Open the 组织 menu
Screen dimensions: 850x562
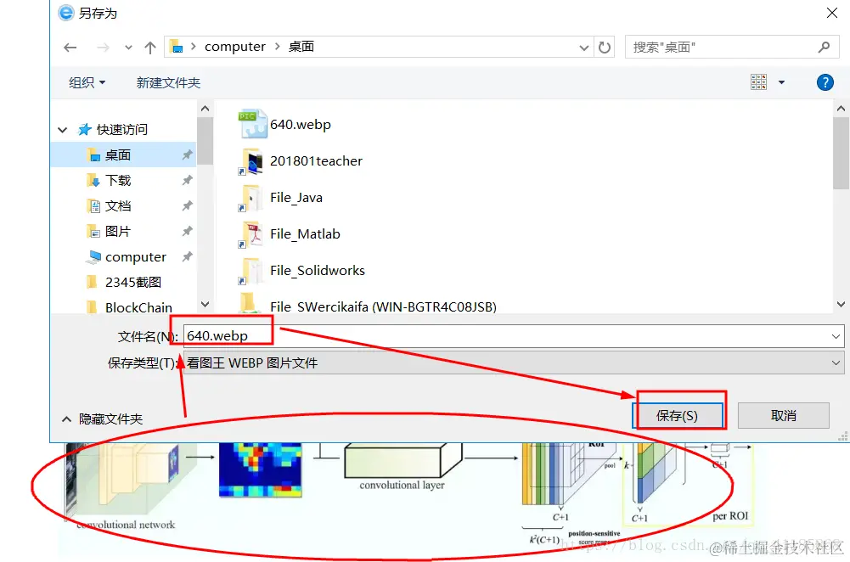pos(87,82)
